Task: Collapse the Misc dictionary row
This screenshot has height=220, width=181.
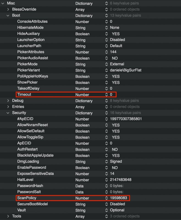Action: click(x=3, y=3)
